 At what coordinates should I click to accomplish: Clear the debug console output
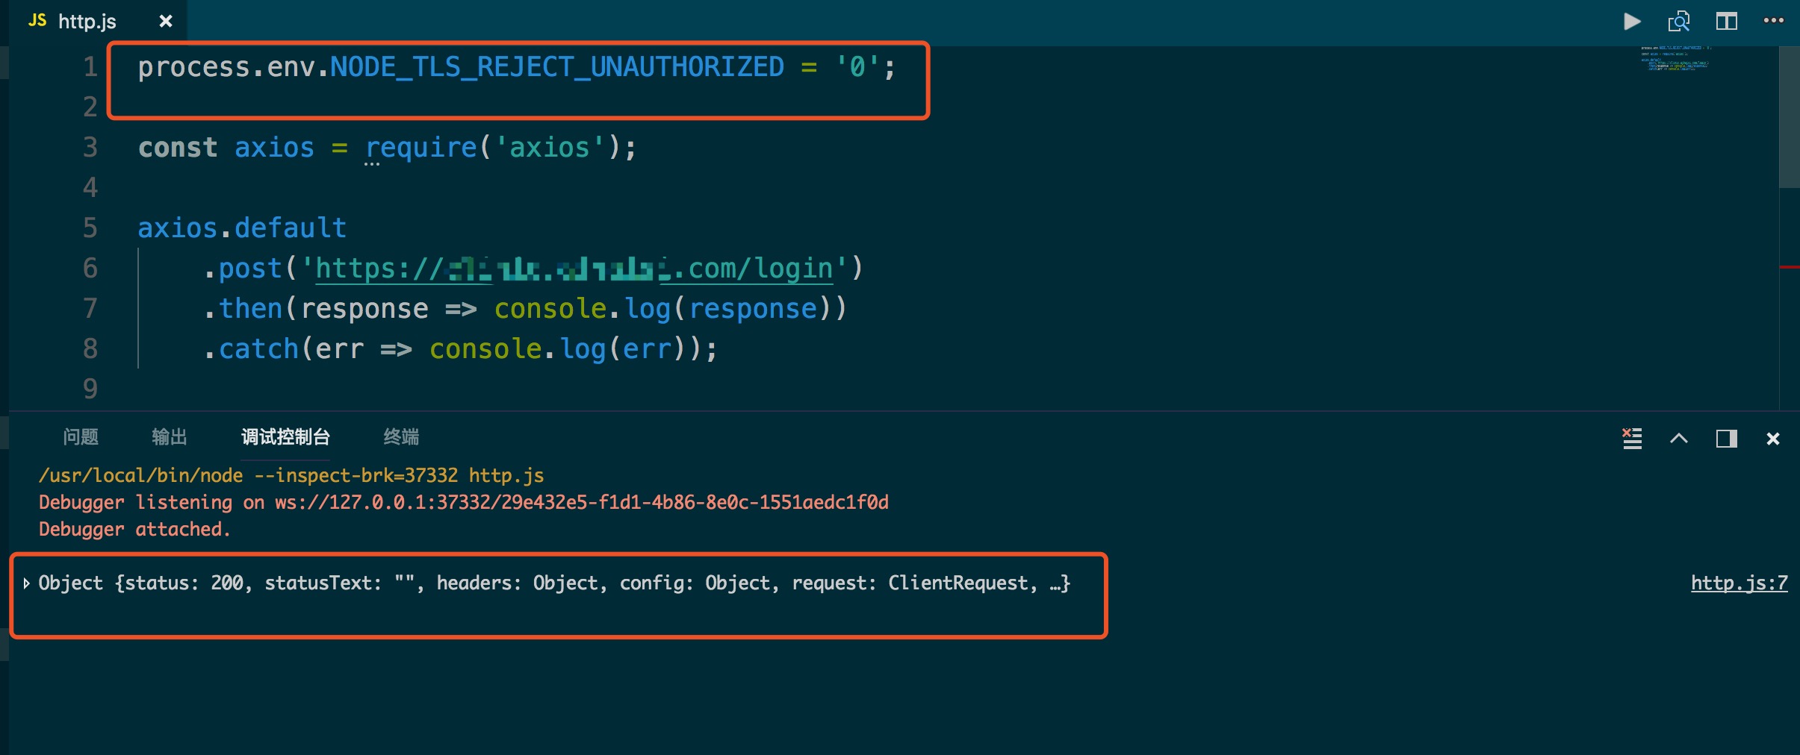click(1633, 439)
